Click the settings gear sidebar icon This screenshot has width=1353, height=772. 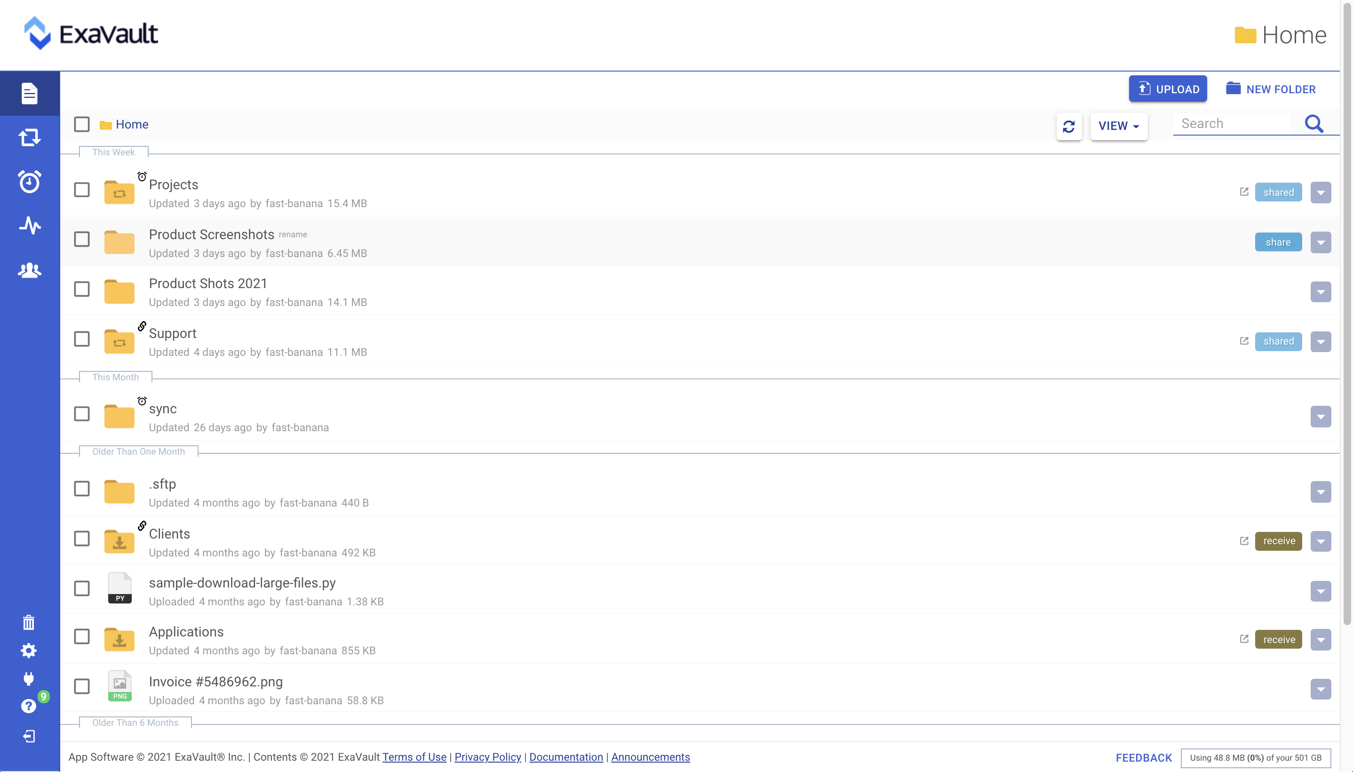tap(29, 650)
